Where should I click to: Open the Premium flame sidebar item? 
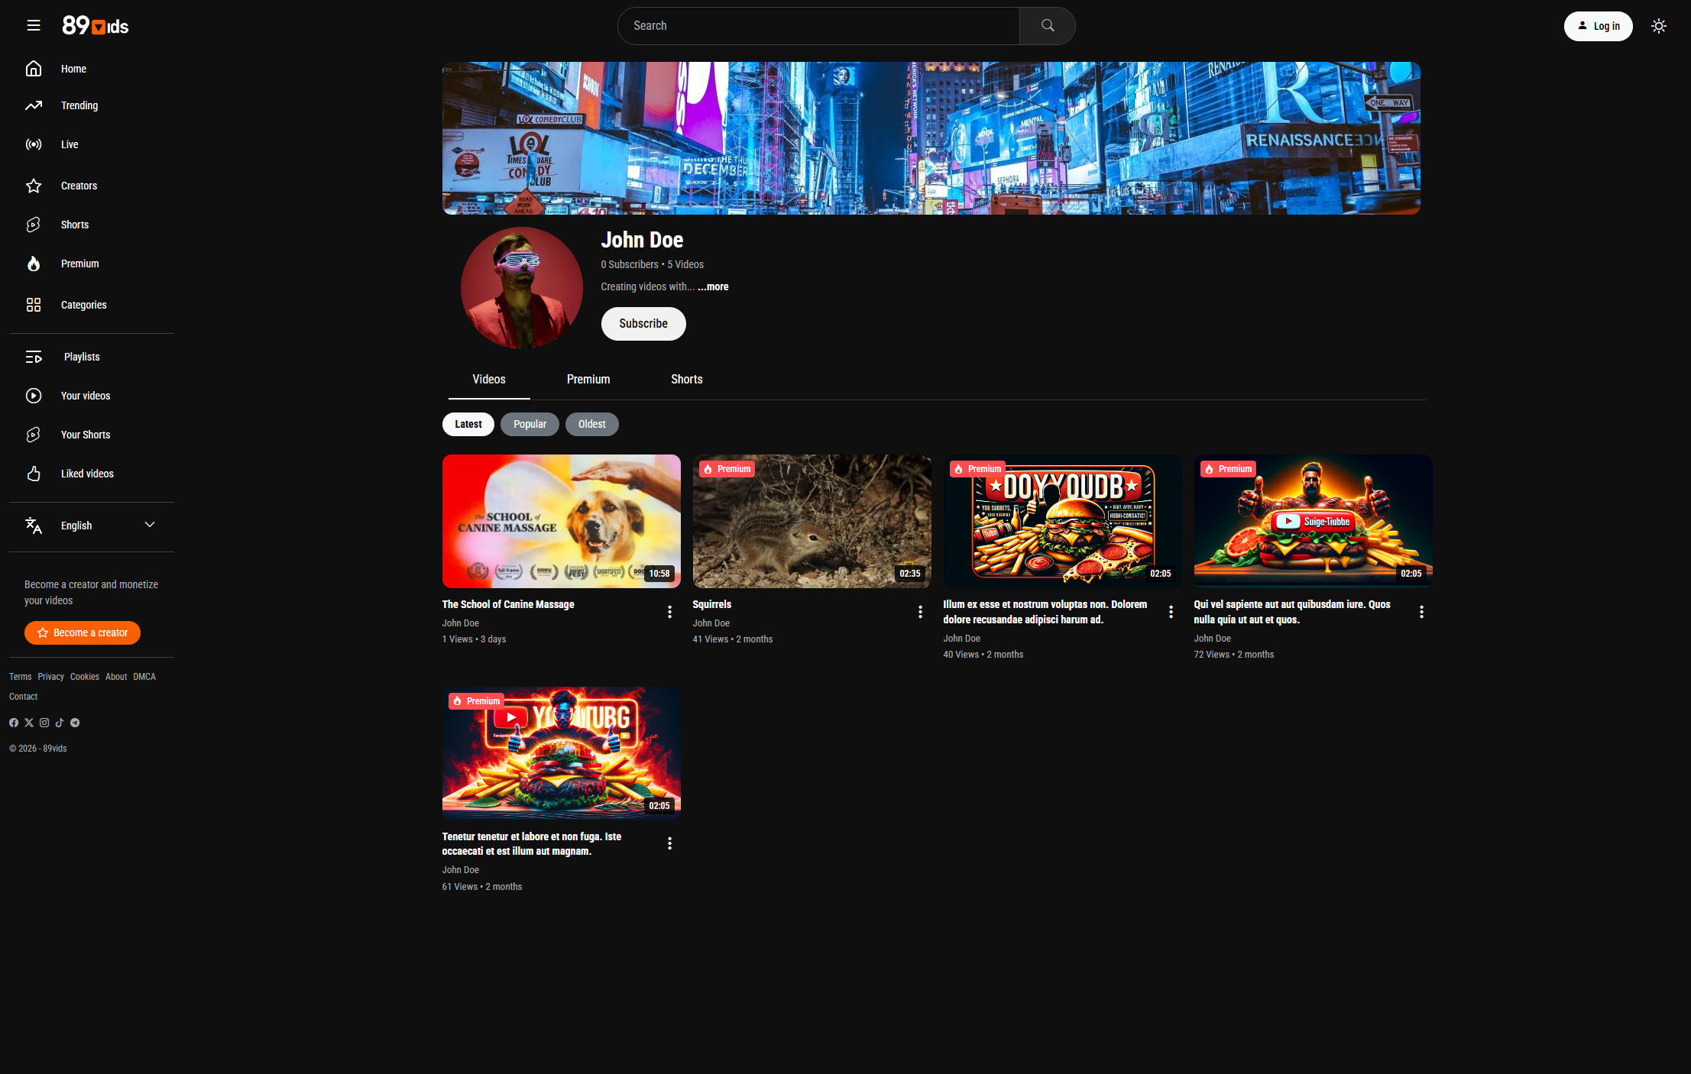click(x=79, y=264)
